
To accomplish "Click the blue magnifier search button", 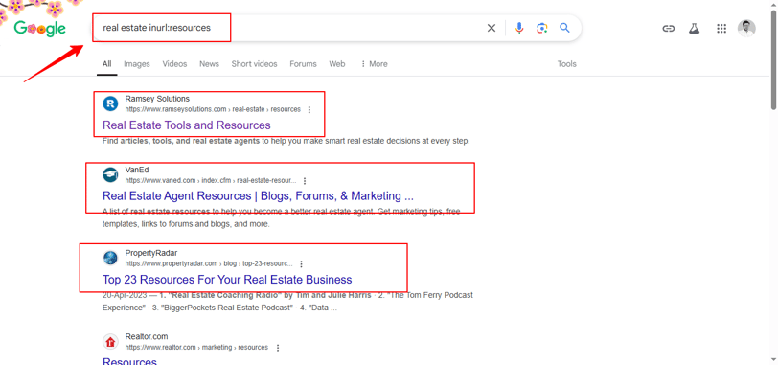I will tap(564, 28).
